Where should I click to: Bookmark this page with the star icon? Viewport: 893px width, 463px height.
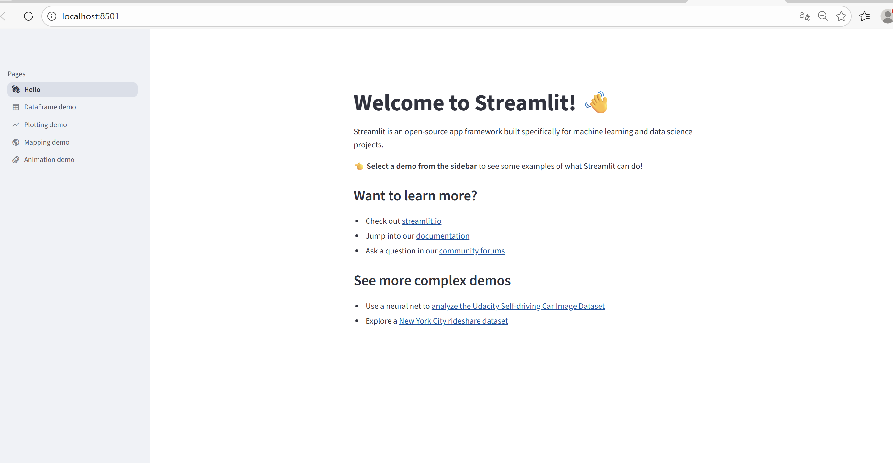tap(841, 16)
